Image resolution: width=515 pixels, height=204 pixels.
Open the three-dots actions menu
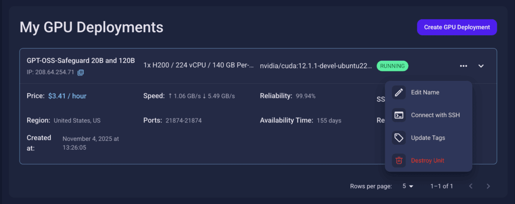coord(463,66)
